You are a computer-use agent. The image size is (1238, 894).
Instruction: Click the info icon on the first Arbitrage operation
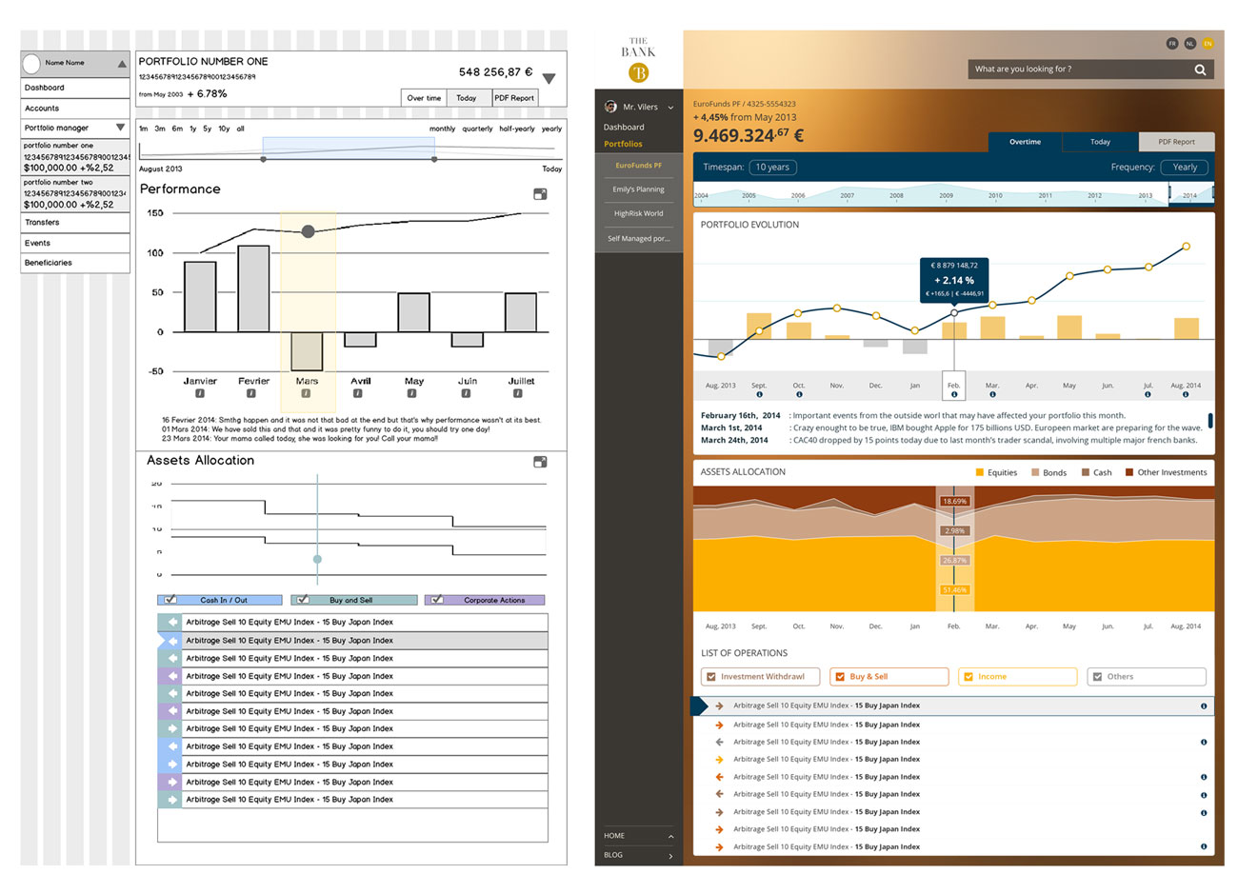1203,705
